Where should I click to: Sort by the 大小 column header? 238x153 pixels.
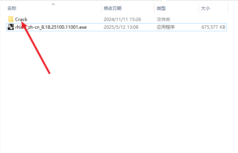[206, 8]
